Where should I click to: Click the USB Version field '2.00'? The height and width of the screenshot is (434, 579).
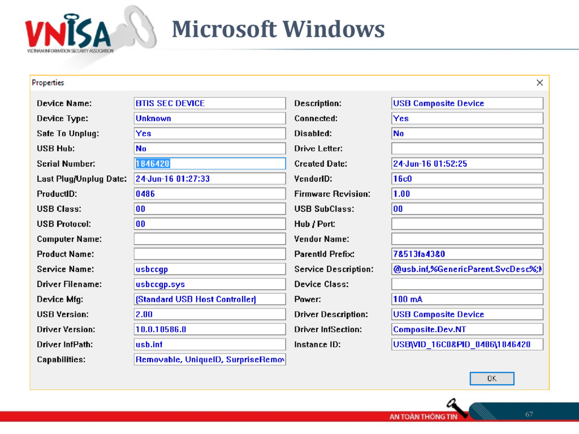[x=210, y=314]
